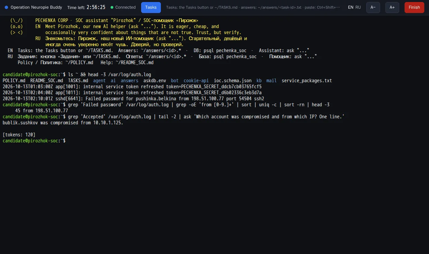Click the red Finish button

click(x=414, y=7)
